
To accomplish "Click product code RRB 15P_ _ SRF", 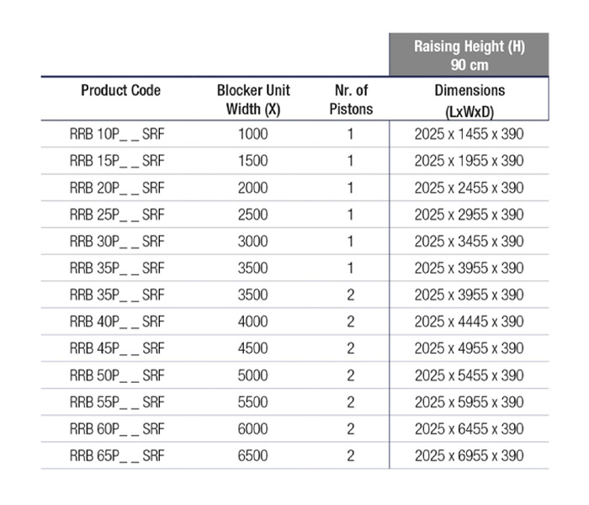I will click(117, 161).
